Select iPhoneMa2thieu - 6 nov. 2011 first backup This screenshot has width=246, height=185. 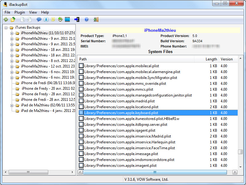pyautogui.click(x=48, y=72)
